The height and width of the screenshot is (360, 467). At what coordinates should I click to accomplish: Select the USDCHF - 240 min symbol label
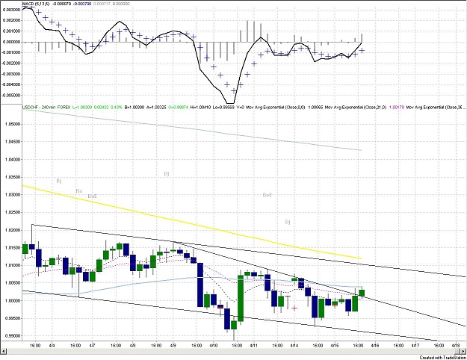[x=38, y=107]
